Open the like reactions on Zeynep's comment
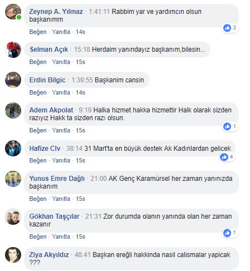This screenshot has height=271, width=250. tap(230, 28)
